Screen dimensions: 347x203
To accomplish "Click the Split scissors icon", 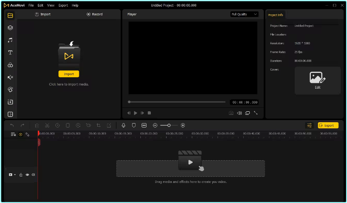I will pyautogui.click(x=47, y=125).
